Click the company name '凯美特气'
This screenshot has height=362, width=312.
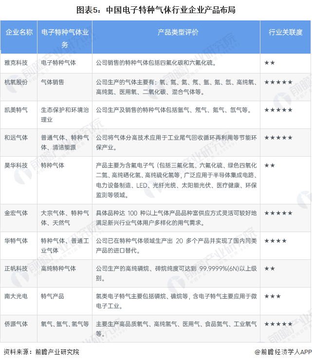[16, 109]
